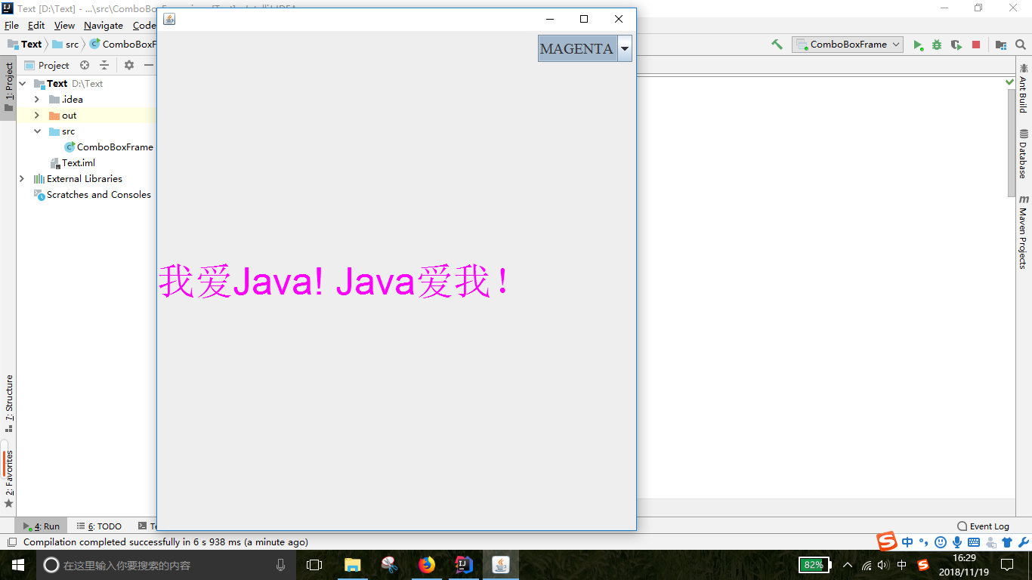The height and width of the screenshot is (580, 1032).
Task: Run the ComboBoxFrame configuration
Action: [x=919, y=45]
